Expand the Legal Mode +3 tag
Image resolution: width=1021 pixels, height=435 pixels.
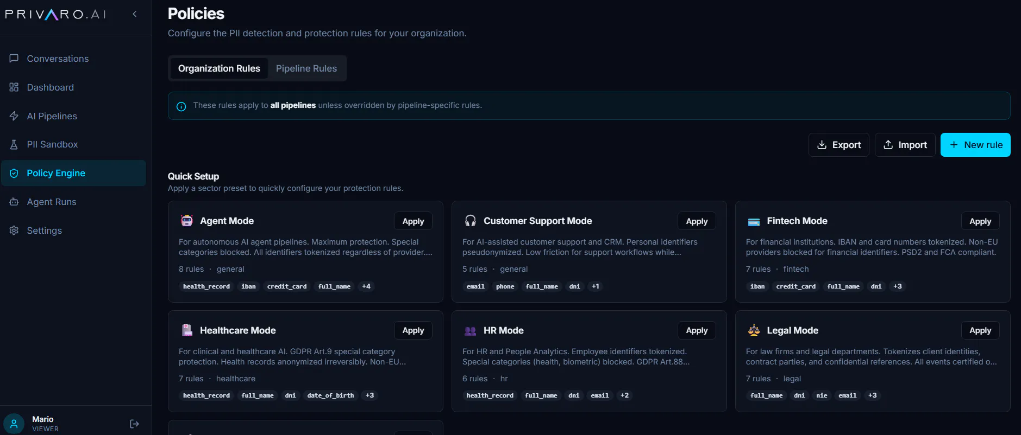coord(872,395)
